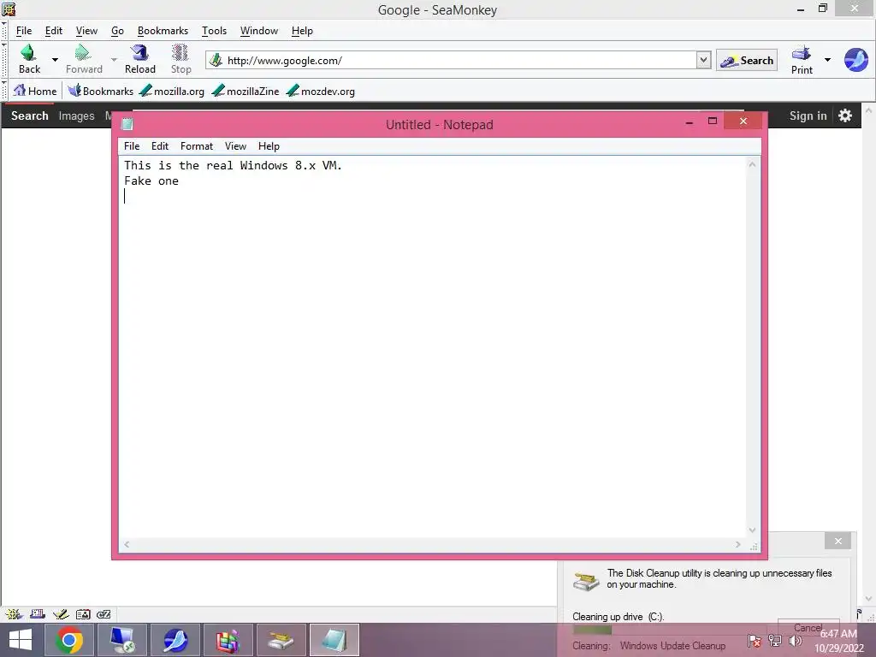Open Notepad Help menu
The height and width of the screenshot is (657, 876).
[269, 145]
